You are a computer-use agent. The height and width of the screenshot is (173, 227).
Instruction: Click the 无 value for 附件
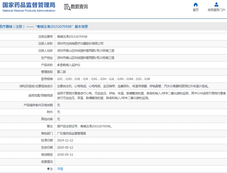click(x=59, y=112)
